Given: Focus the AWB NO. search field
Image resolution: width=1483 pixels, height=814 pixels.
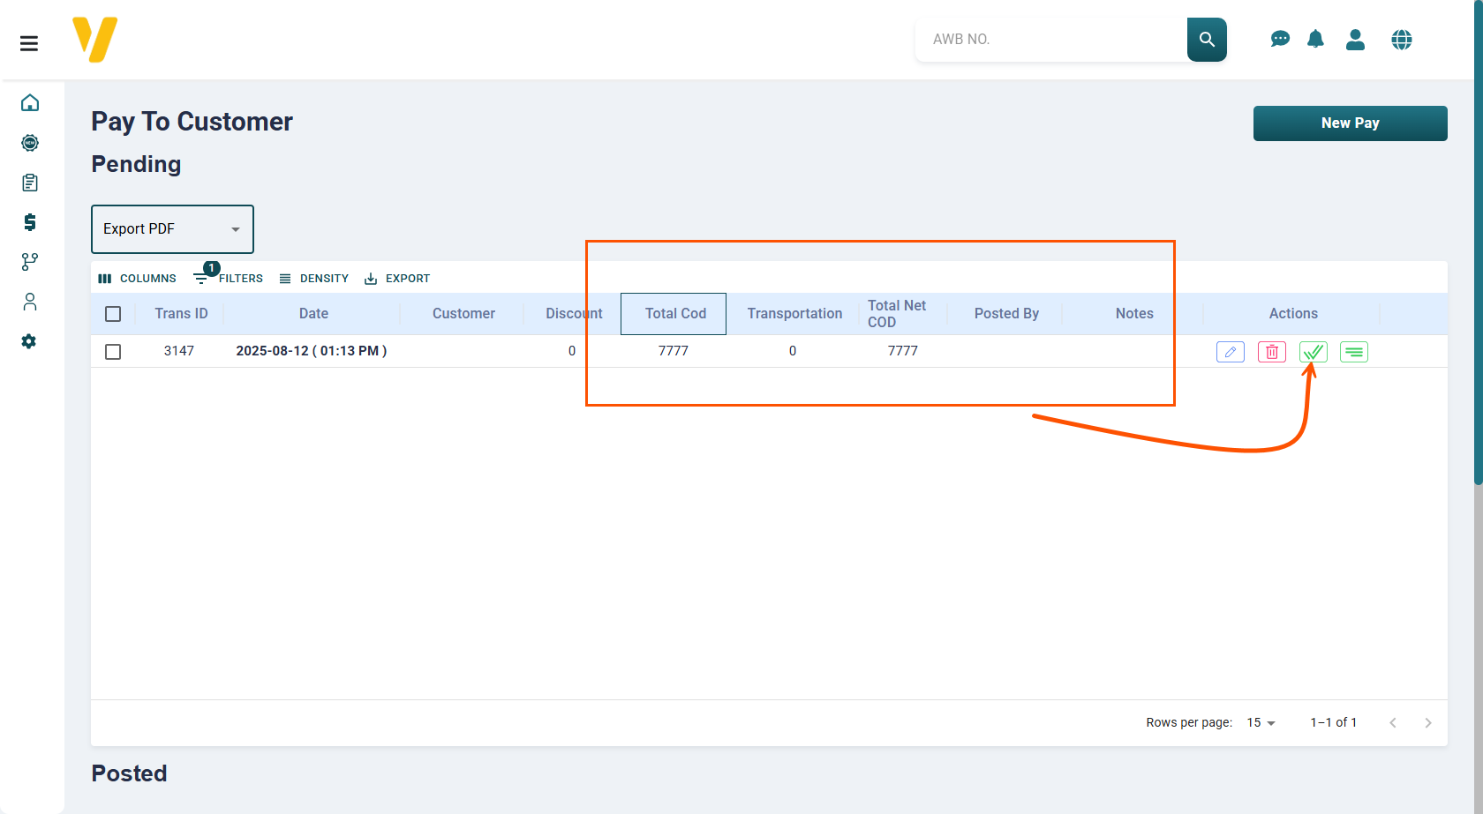Looking at the screenshot, I should (x=1050, y=40).
